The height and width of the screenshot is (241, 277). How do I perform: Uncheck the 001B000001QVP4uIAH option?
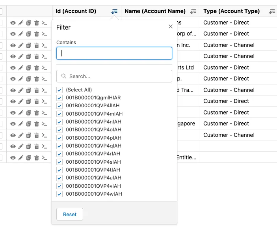click(x=59, y=178)
